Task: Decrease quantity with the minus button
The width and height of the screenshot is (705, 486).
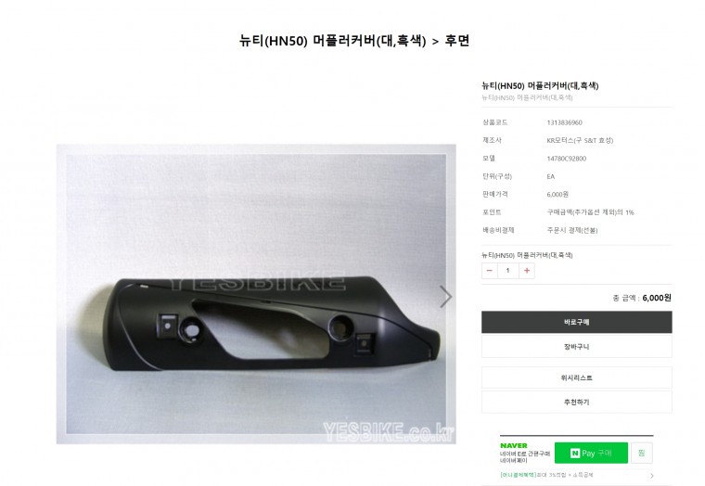Action: click(x=490, y=271)
